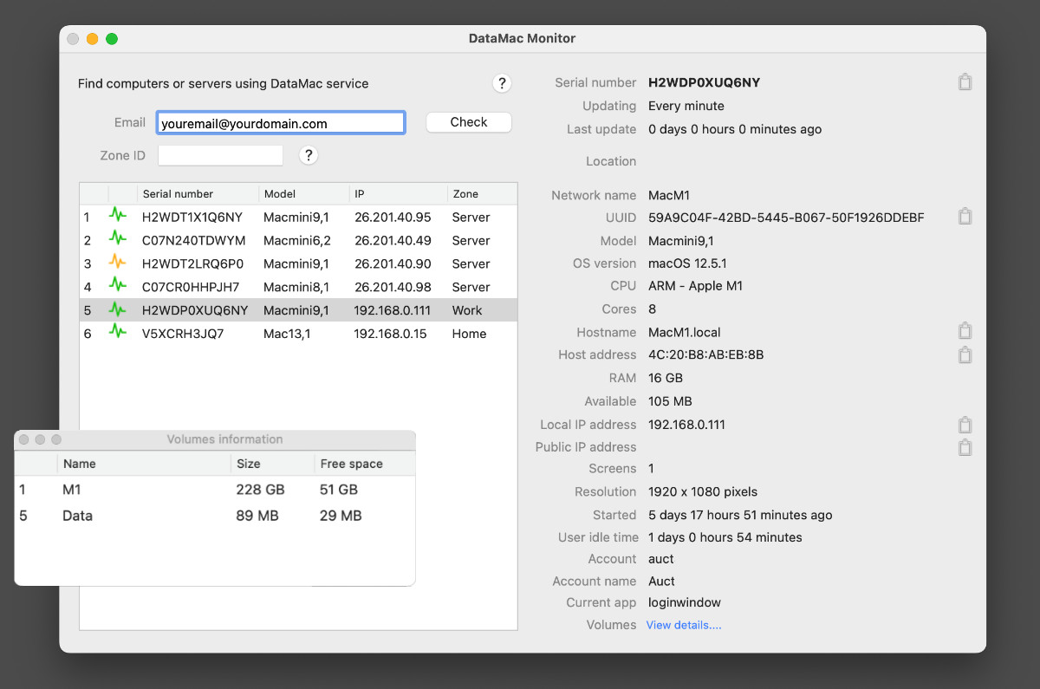1040x689 pixels.
Task: Select serial number C07N240TDWYM in list
Action: point(194,241)
